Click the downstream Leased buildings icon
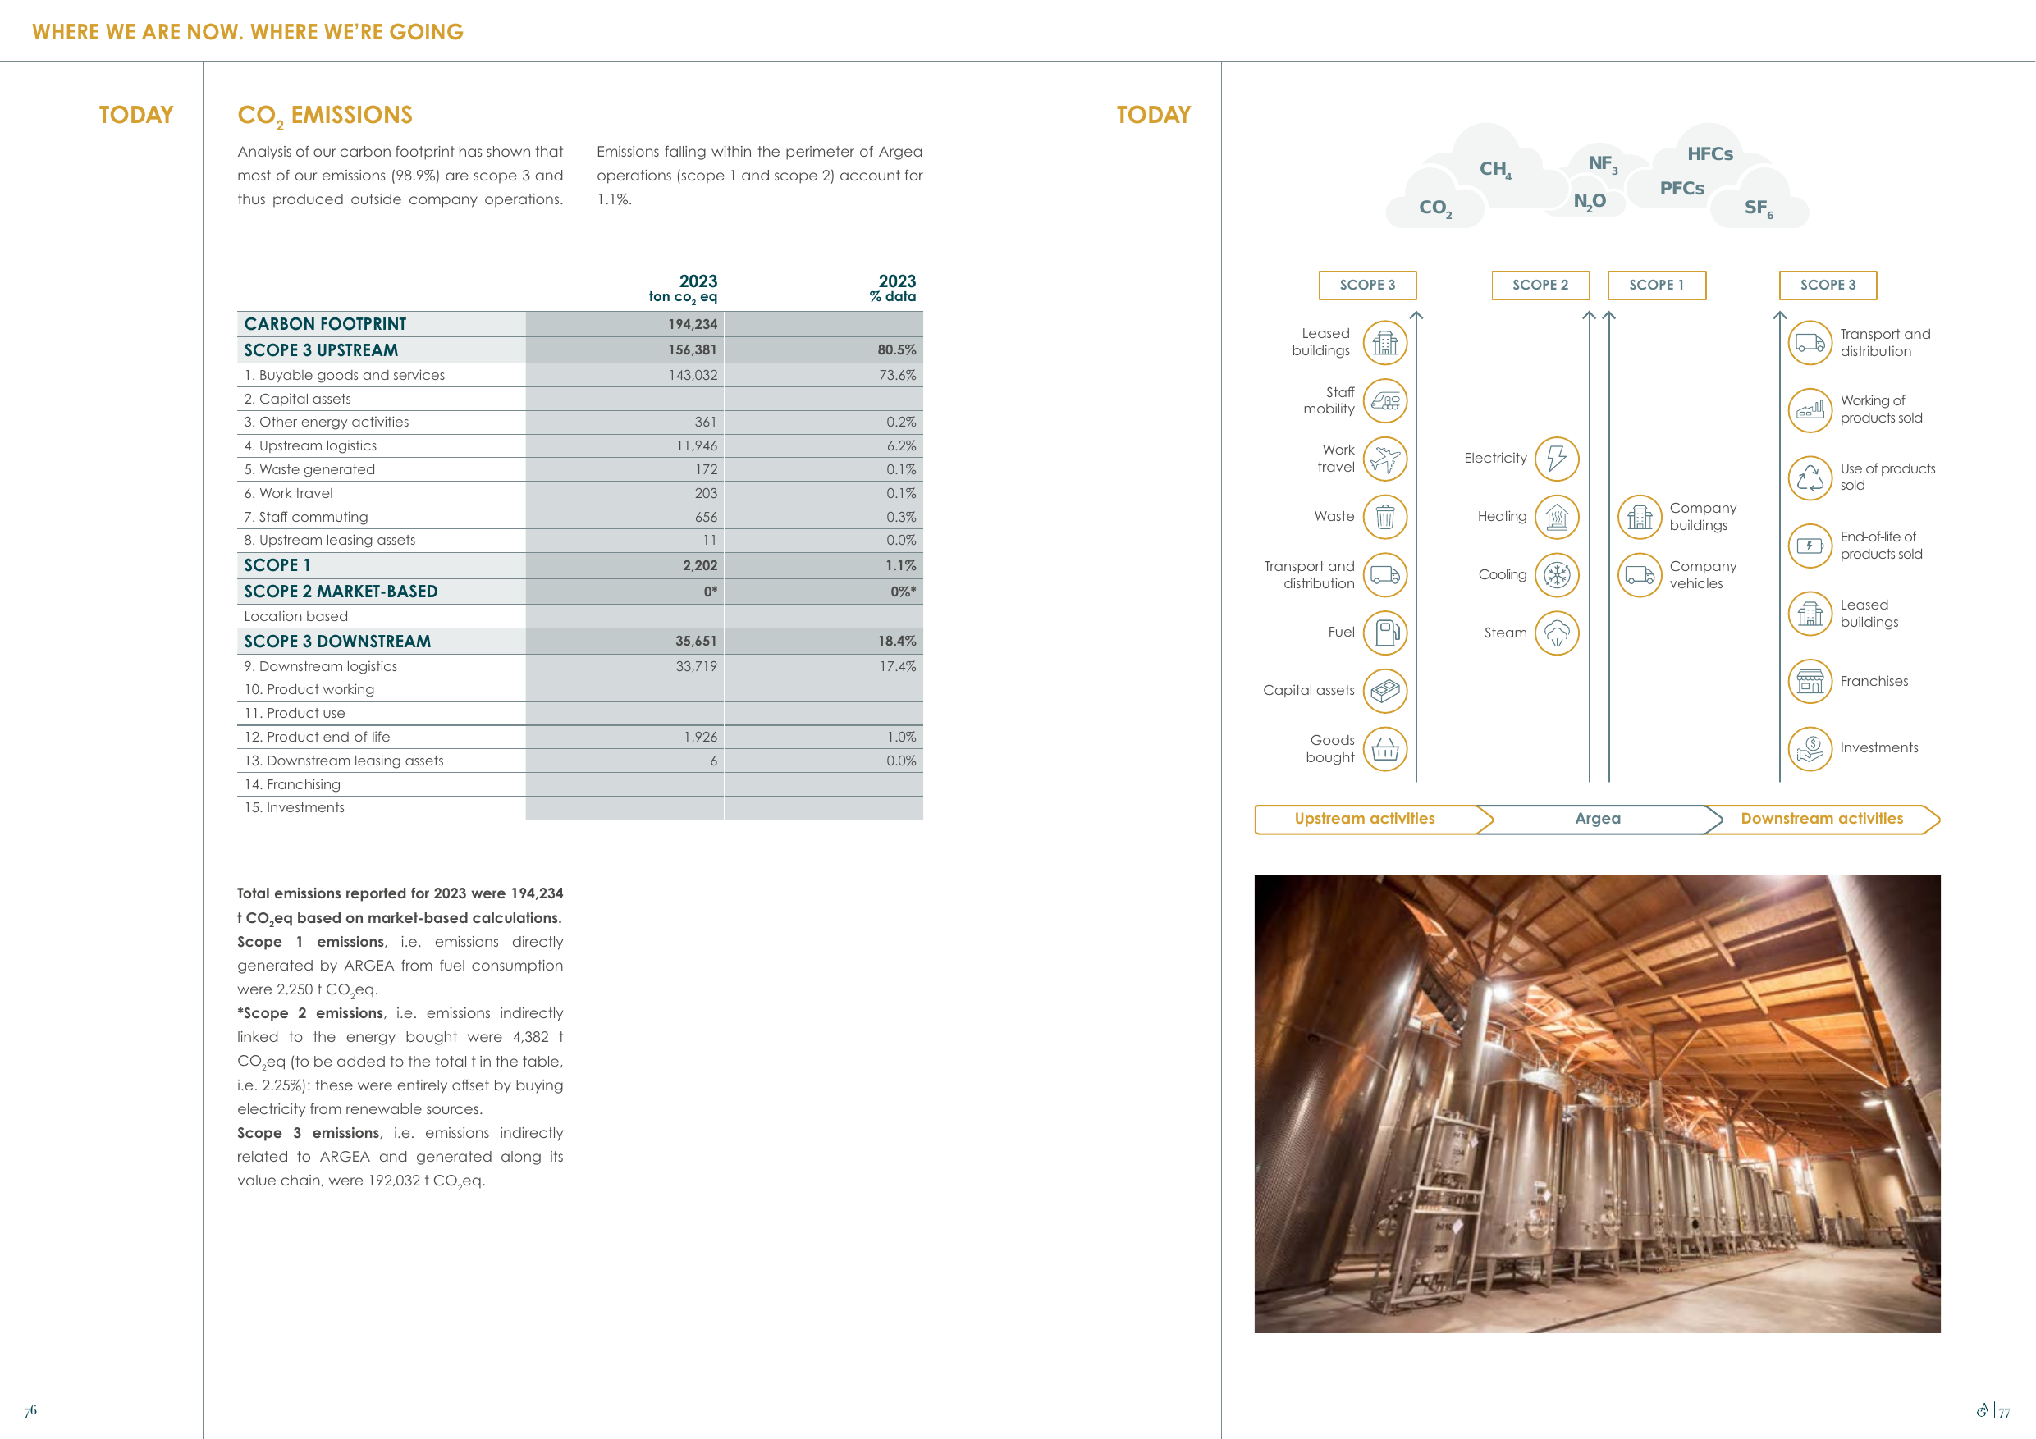 (1810, 614)
